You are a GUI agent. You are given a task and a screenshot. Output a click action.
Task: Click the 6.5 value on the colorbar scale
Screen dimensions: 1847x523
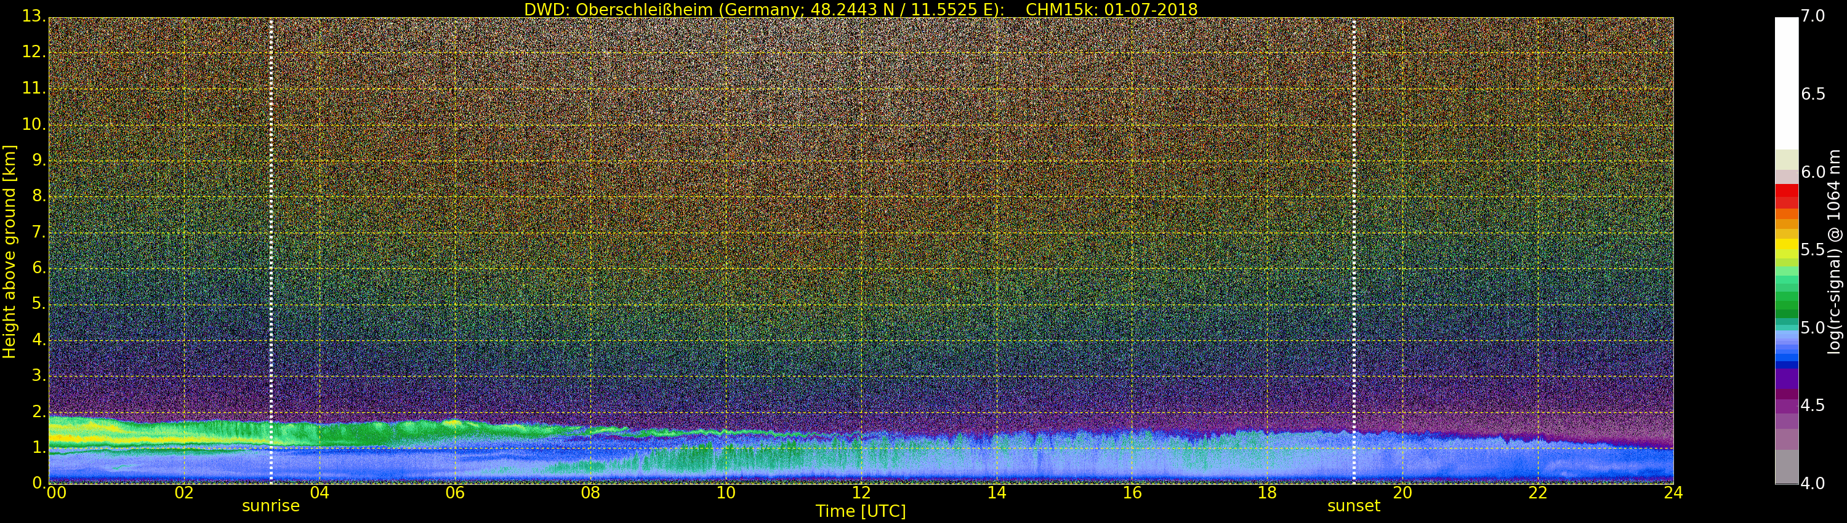coord(1813,95)
